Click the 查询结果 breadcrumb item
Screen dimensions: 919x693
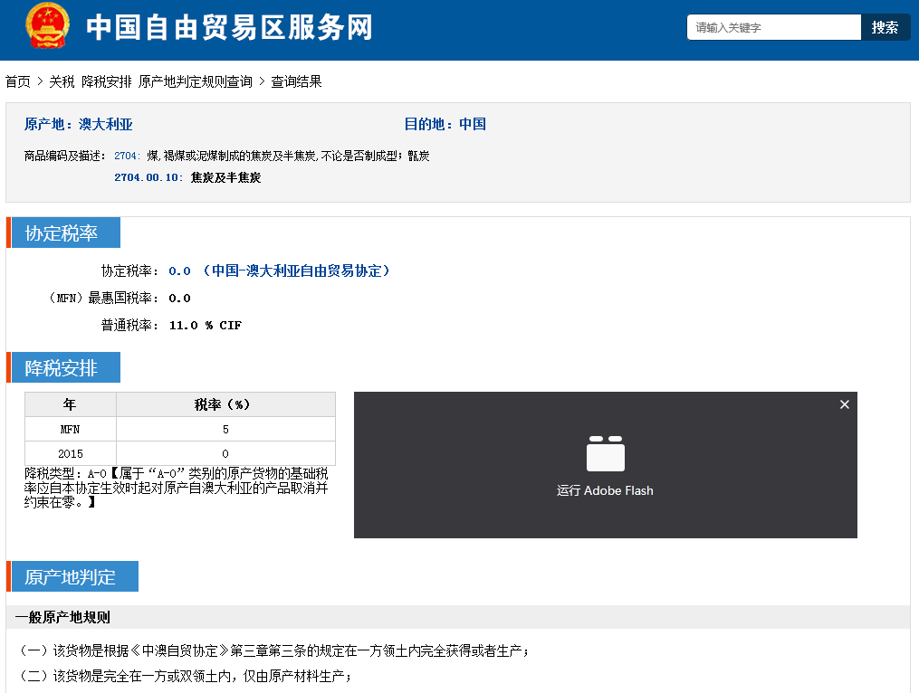coord(296,82)
